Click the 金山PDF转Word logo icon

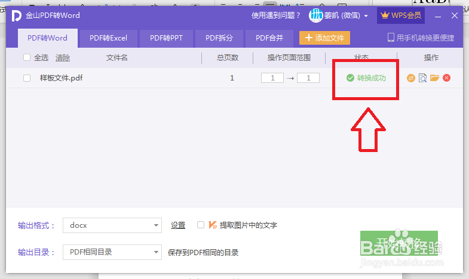click(x=16, y=15)
